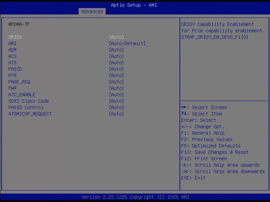
Task: Select the ARI setting label
Action: coord(12,43)
